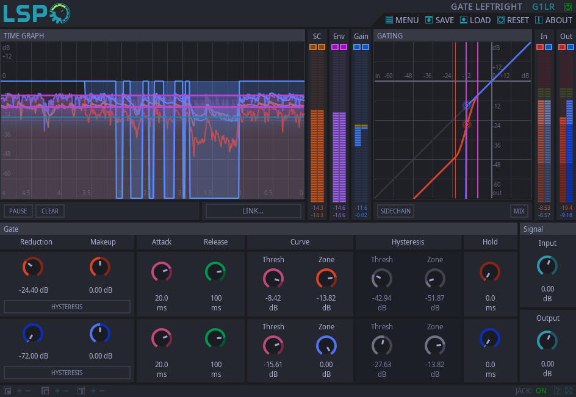Viewport: 576px width, 397px height.
Task: Click plus beside the leftmost scaling icon
Action: [x=20, y=391]
